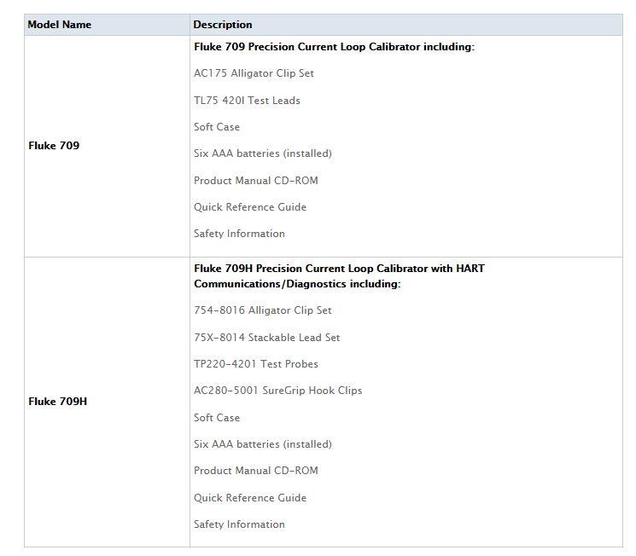Click 'AC280-5001 SureGrip Hook Clips' text
The image size is (636, 556).
point(277,391)
